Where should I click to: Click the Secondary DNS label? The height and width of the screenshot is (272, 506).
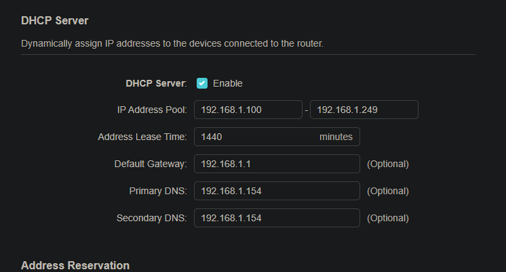click(x=151, y=218)
